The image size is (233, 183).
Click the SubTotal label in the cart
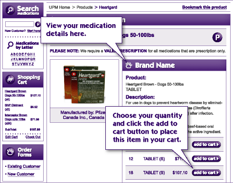(x=11, y=129)
